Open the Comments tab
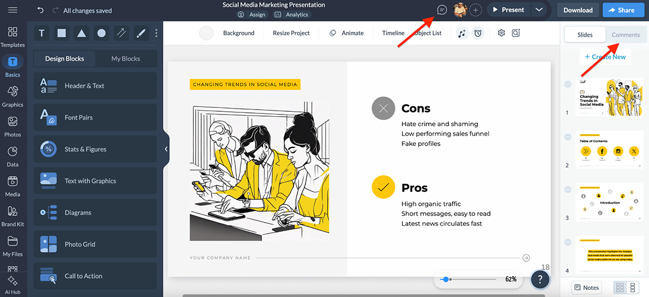Viewport: 649px width, 297px height. coord(626,35)
